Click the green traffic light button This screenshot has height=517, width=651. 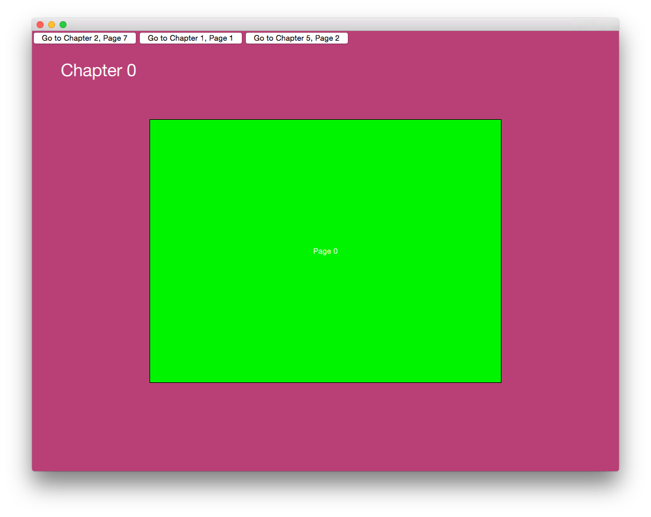(x=62, y=24)
